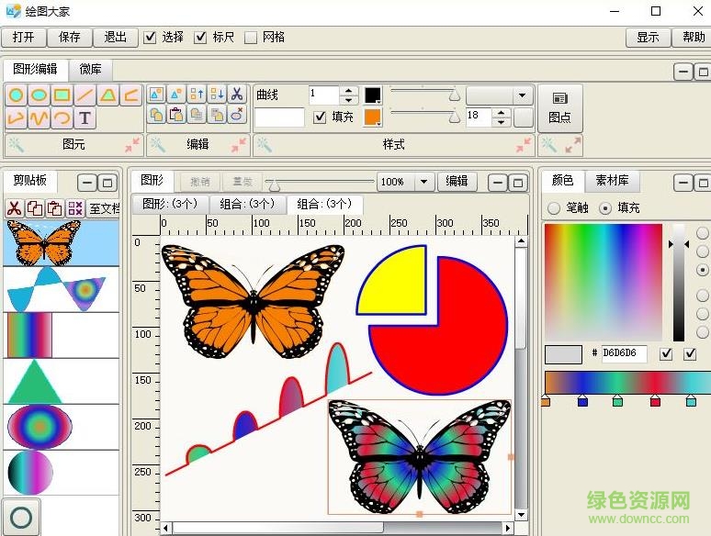Screen dimensions: 711x536
Task: Enable the 网格 grid checkbox
Action: coord(251,38)
